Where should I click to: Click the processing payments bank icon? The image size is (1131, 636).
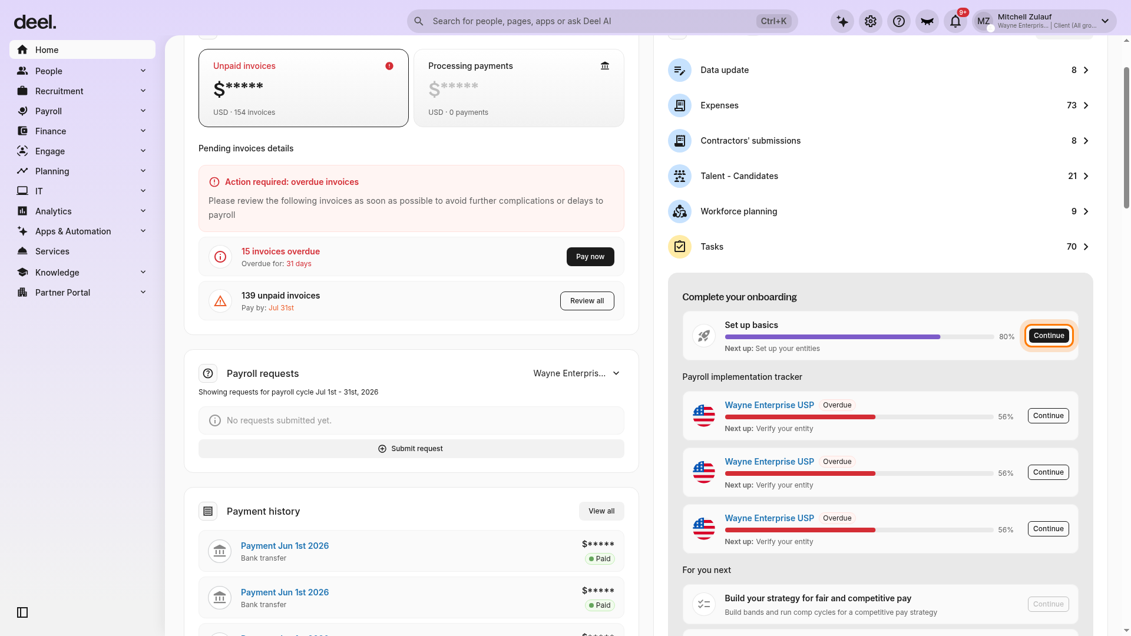coord(605,66)
